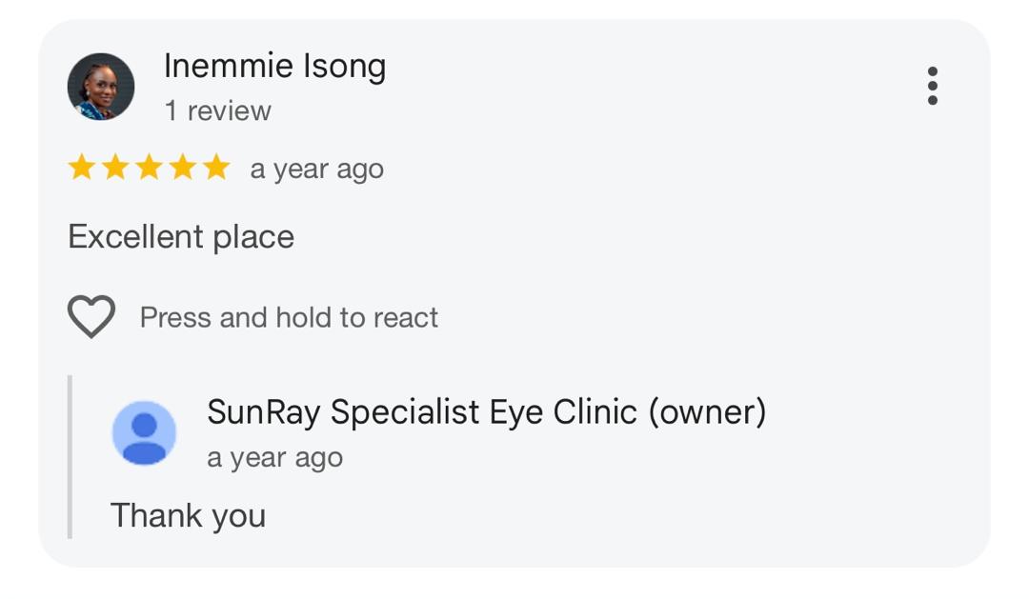Select the 'Thank you' owner reply text
This screenshot has width=1029, height=599.
(x=189, y=516)
